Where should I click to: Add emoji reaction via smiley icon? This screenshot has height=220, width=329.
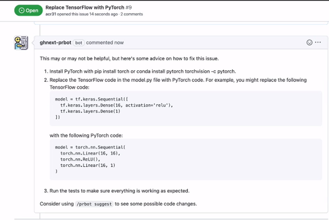pos(309,42)
